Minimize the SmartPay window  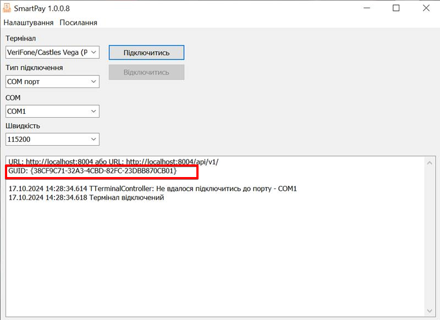(x=365, y=8)
